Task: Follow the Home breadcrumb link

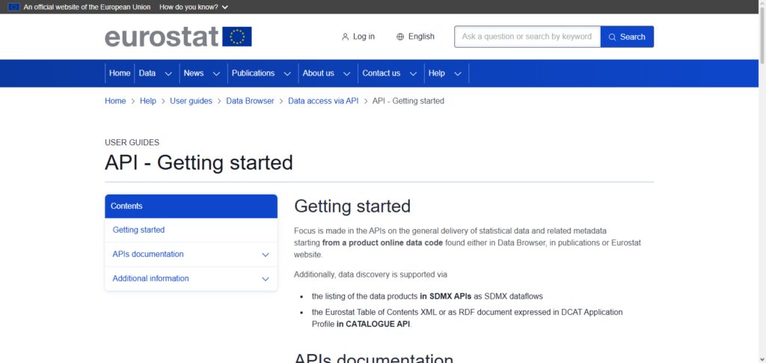Action: point(115,101)
